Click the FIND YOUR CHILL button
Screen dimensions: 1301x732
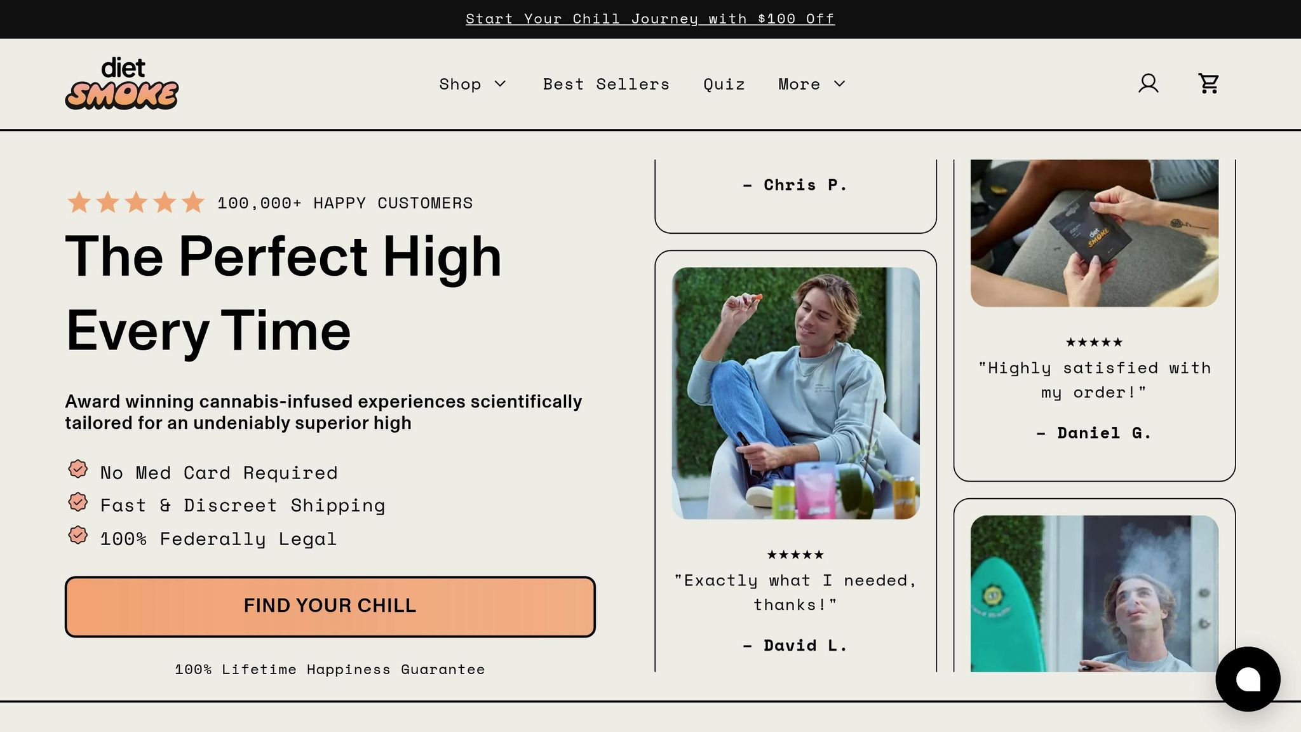(x=330, y=606)
